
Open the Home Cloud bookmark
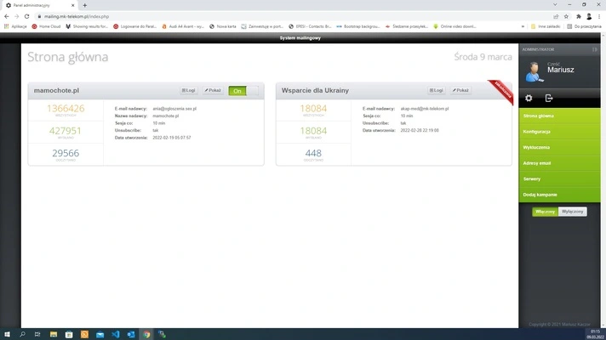[x=46, y=26]
